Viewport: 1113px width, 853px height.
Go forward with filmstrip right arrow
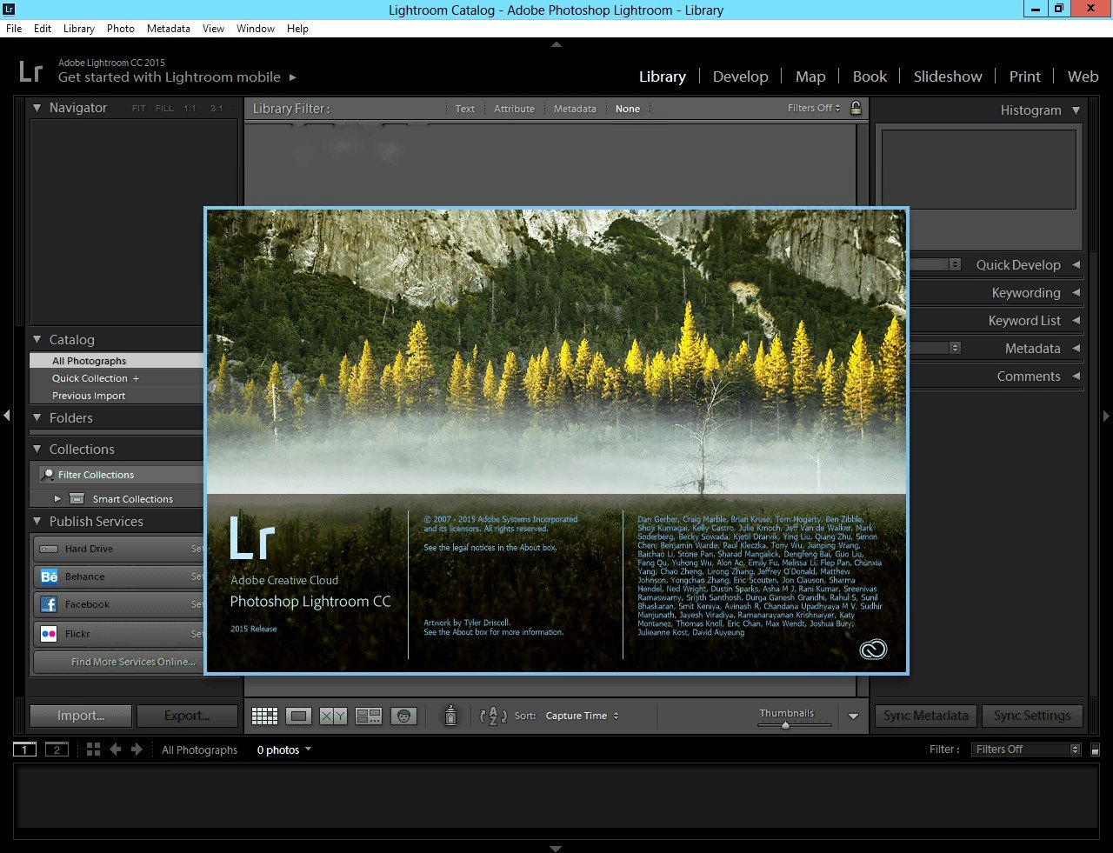click(x=137, y=749)
